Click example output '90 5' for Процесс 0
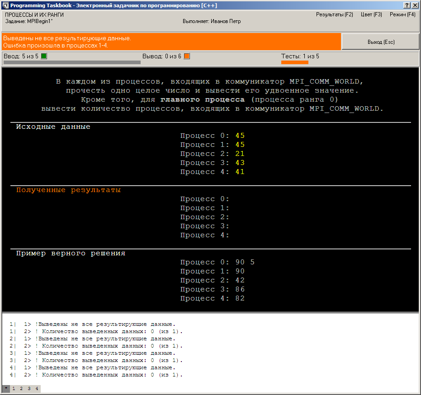The image size is (421, 395). pos(245,262)
